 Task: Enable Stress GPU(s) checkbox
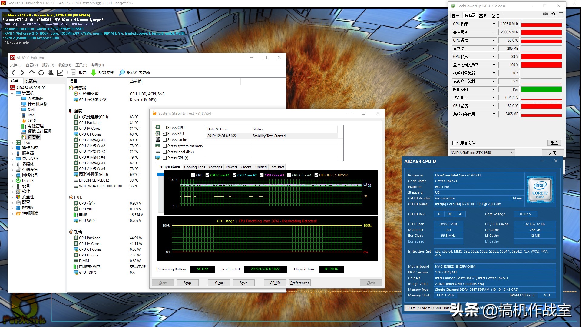coord(165,158)
